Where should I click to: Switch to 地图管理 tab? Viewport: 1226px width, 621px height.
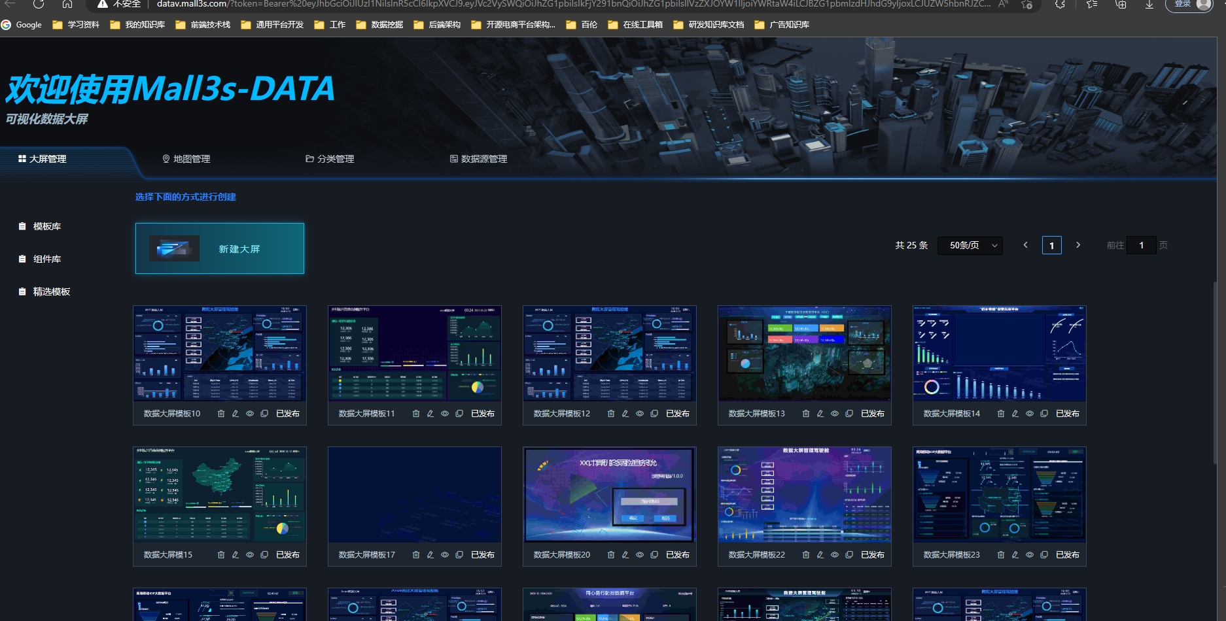click(x=186, y=159)
